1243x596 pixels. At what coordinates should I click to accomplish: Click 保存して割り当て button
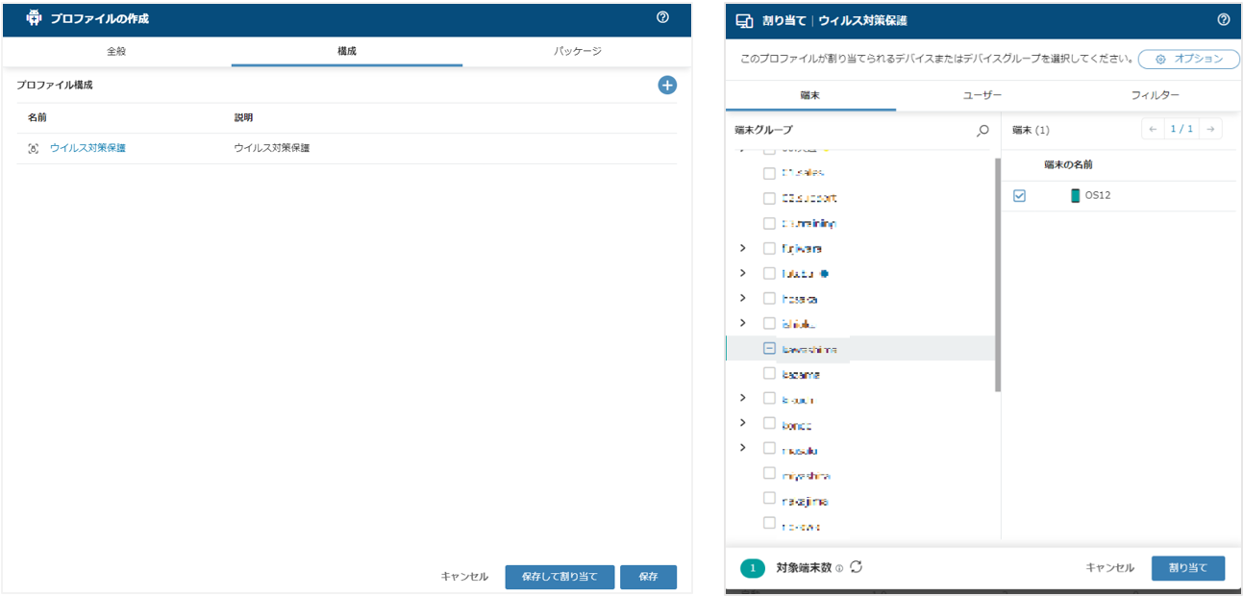click(559, 577)
